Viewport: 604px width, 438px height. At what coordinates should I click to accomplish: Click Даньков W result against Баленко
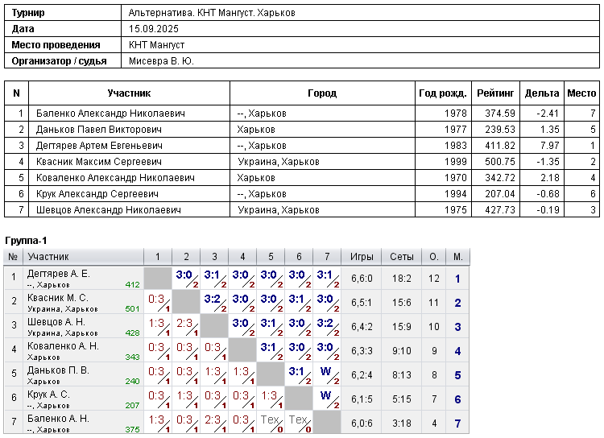pos(327,375)
